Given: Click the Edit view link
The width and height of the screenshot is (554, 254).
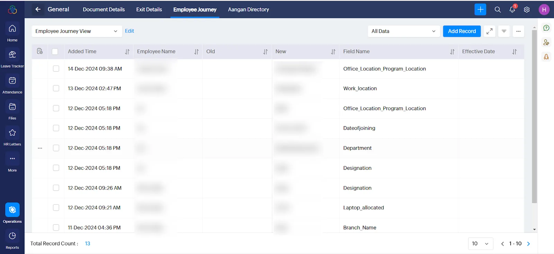Looking at the screenshot, I should 129,31.
